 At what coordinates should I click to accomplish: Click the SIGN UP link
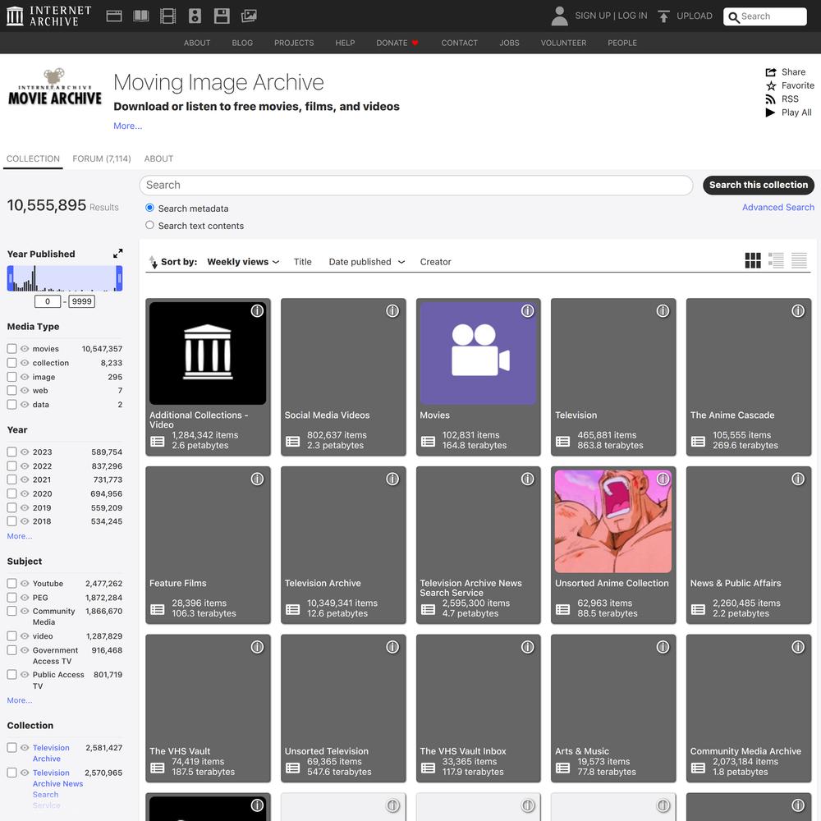pos(593,16)
